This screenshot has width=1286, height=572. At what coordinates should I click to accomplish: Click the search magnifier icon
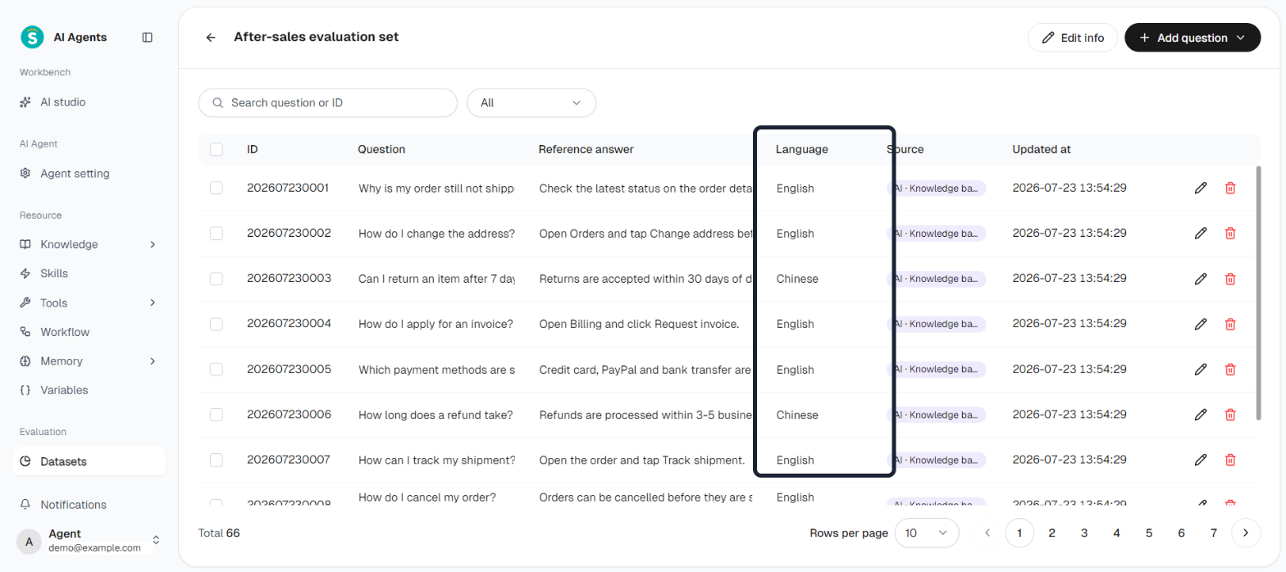coord(218,103)
